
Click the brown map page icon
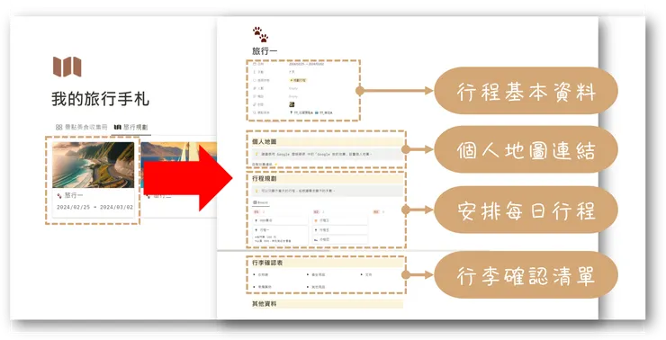click(67, 67)
